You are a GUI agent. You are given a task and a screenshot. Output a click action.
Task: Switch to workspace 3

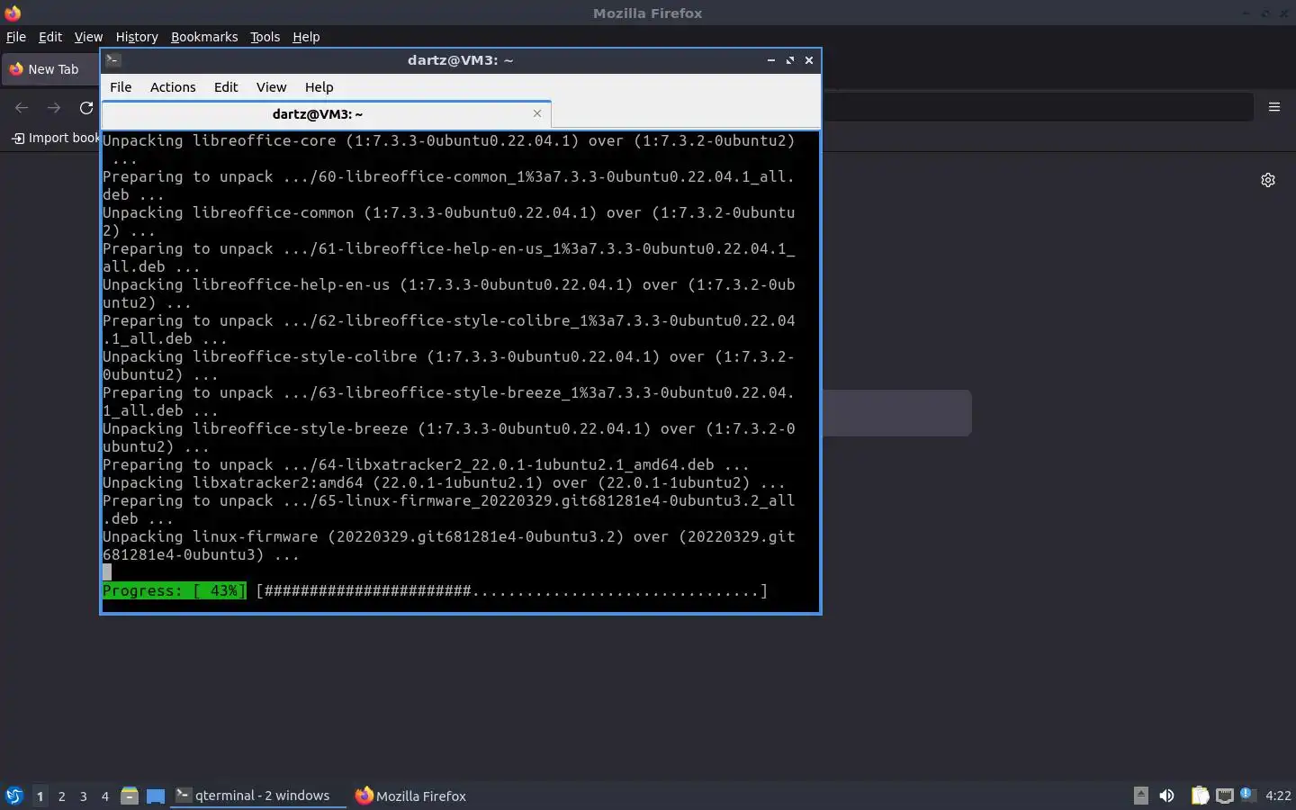(83, 796)
